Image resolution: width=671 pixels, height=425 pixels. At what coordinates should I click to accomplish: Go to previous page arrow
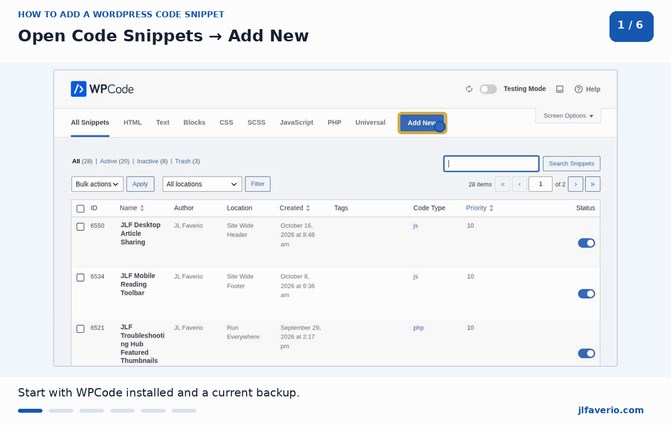pyautogui.click(x=519, y=184)
